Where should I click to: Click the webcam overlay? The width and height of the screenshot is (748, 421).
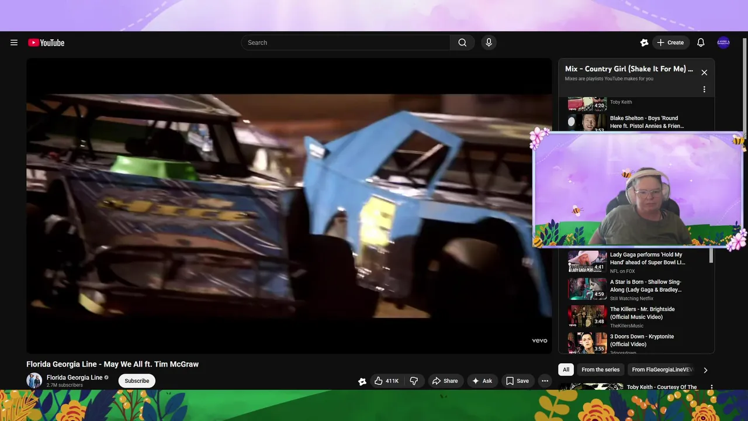coord(638,190)
